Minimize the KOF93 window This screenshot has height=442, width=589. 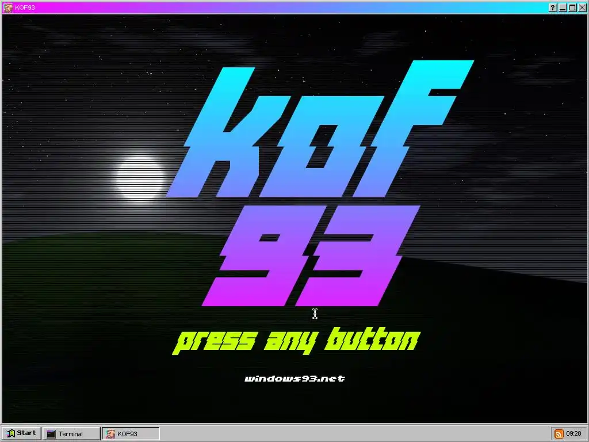coord(563,7)
